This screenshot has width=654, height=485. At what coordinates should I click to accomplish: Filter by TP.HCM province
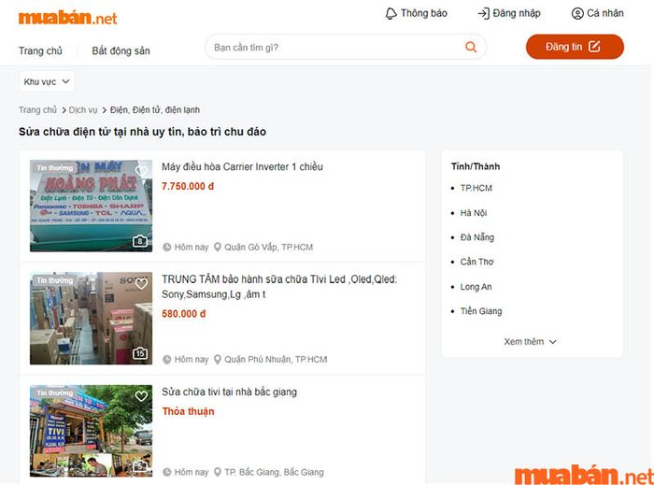(x=476, y=188)
